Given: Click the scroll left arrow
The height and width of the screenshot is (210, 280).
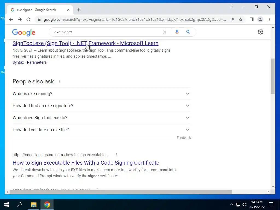Looking at the screenshot, I should 7,192.
